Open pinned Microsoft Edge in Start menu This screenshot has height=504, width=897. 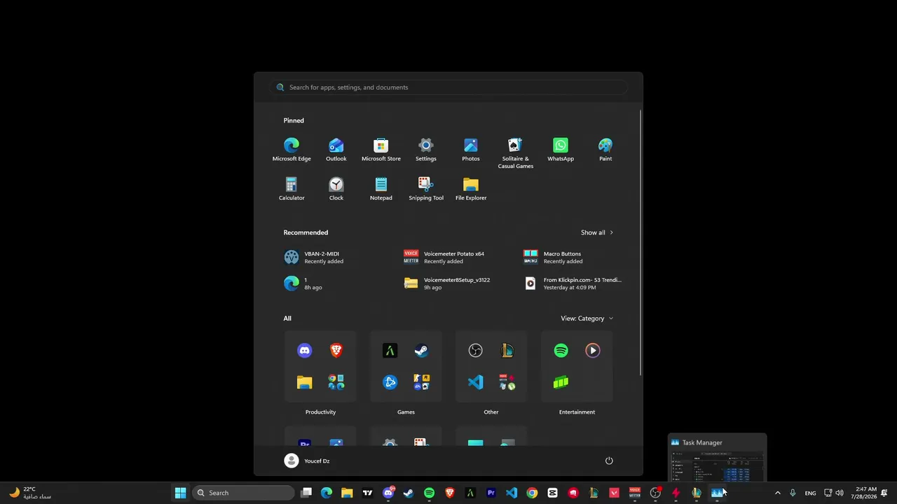tap(292, 150)
